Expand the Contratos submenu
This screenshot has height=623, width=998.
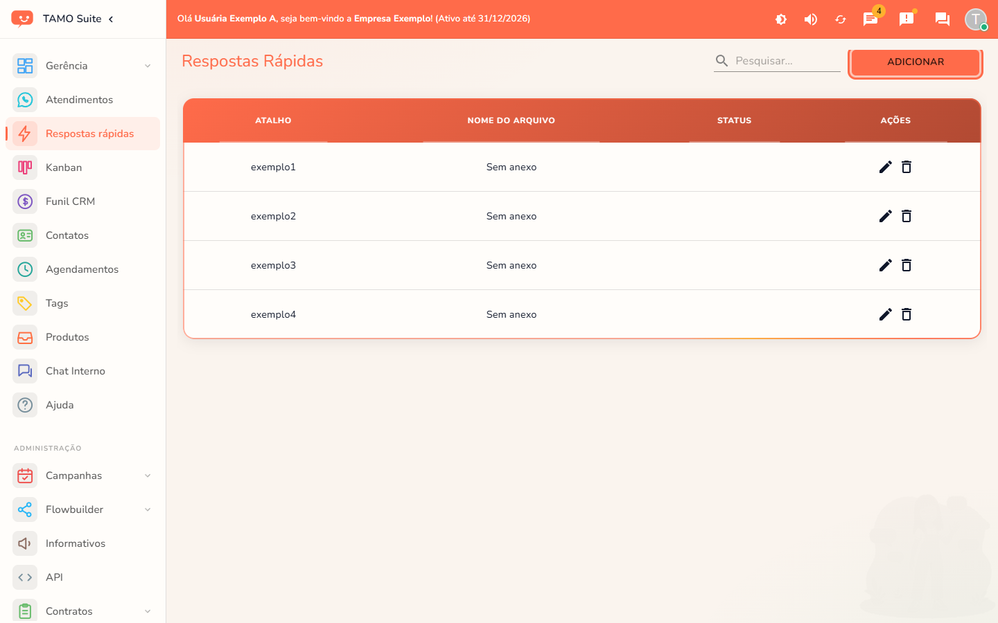(x=83, y=611)
